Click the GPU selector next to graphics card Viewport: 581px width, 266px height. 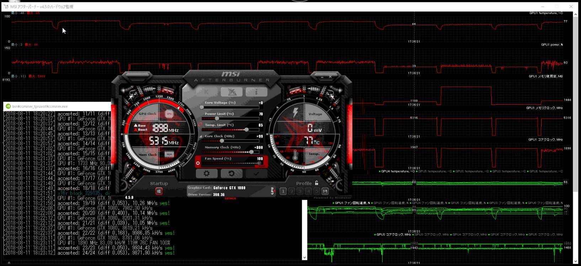tap(272, 191)
